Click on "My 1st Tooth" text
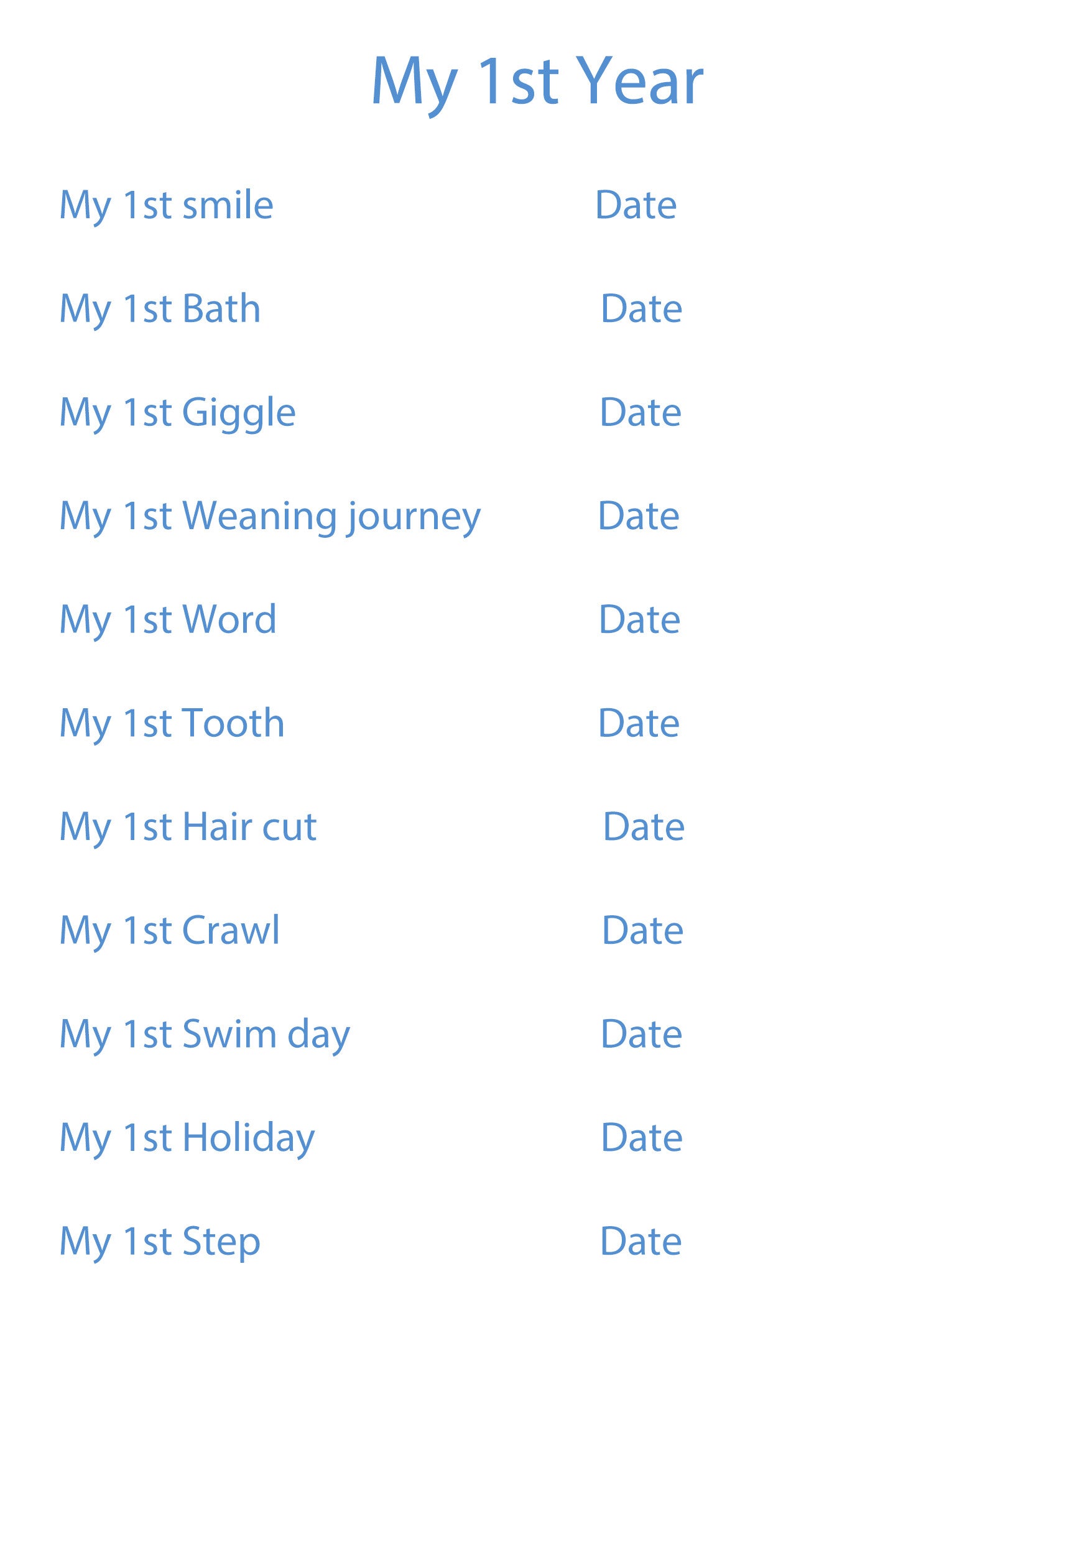1087x1542 pixels. point(172,724)
